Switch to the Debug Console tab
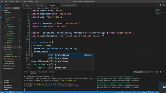166x93 pixels. [42, 72]
